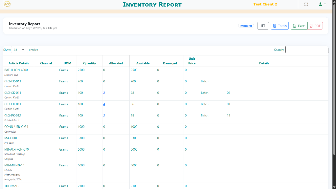Sort by Unit Price column header

[192, 61]
